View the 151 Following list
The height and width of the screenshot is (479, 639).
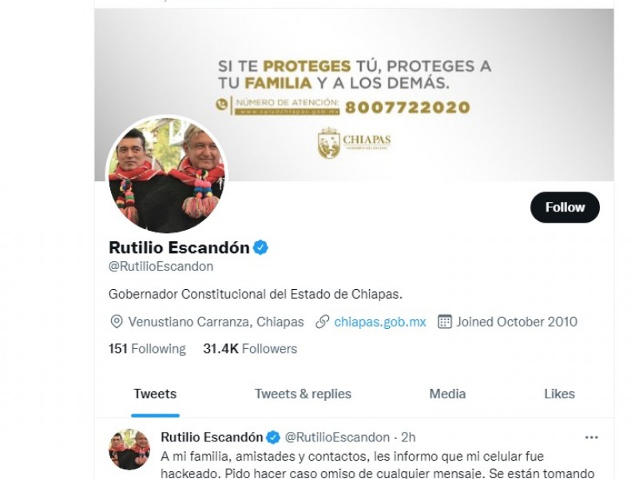(147, 349)
